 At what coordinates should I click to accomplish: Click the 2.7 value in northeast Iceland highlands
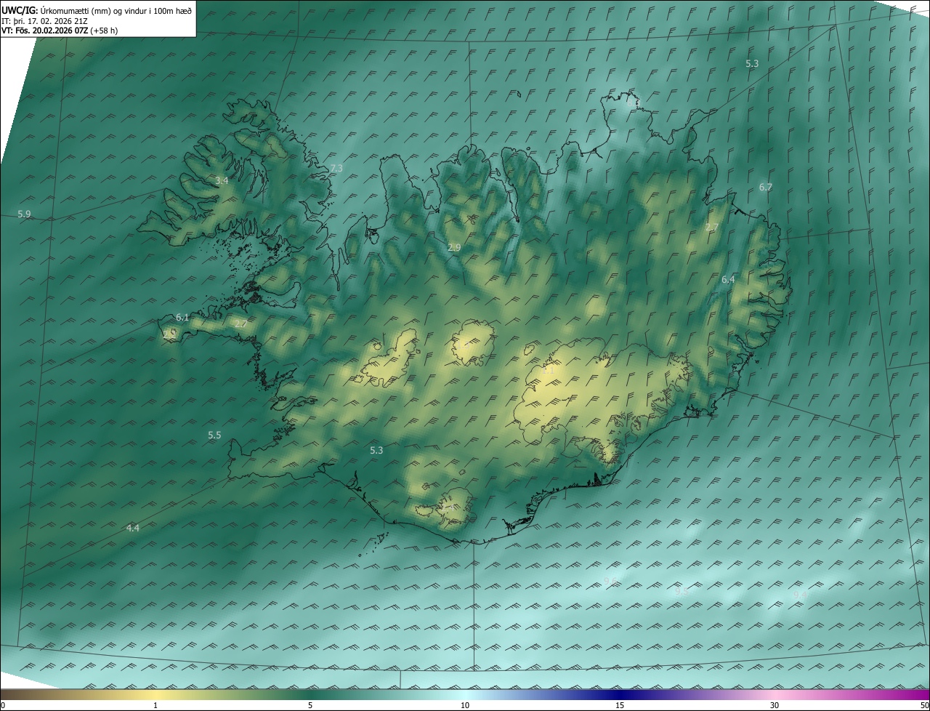(x=712, y=228)
